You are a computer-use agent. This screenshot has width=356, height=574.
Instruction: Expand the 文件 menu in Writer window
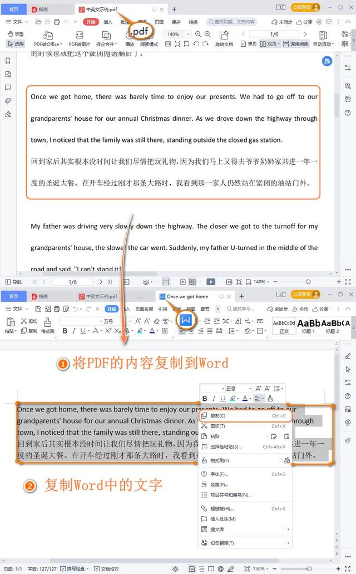(x=17, y=308)
